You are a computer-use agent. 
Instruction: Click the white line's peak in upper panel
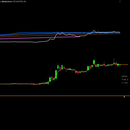(x=94, y=30)
